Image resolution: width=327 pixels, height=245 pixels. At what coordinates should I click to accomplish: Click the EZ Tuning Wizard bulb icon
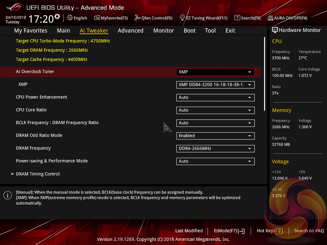182,18
